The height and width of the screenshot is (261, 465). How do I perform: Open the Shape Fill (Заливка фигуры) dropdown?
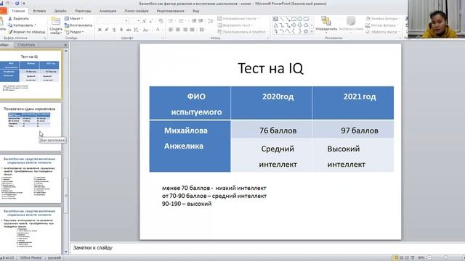pyautogui.click(x=383, y=19)
